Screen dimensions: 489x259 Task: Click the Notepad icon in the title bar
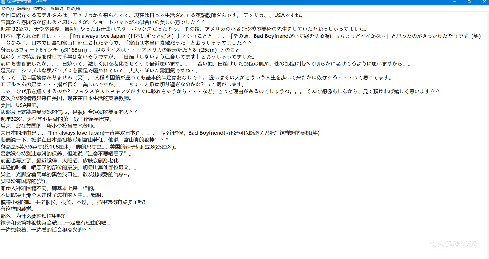3,2
